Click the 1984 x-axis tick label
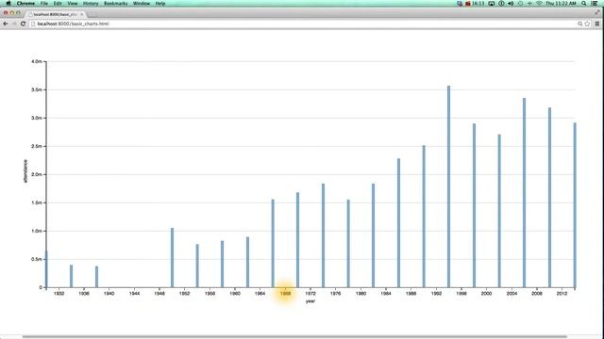 click(386, 294)
